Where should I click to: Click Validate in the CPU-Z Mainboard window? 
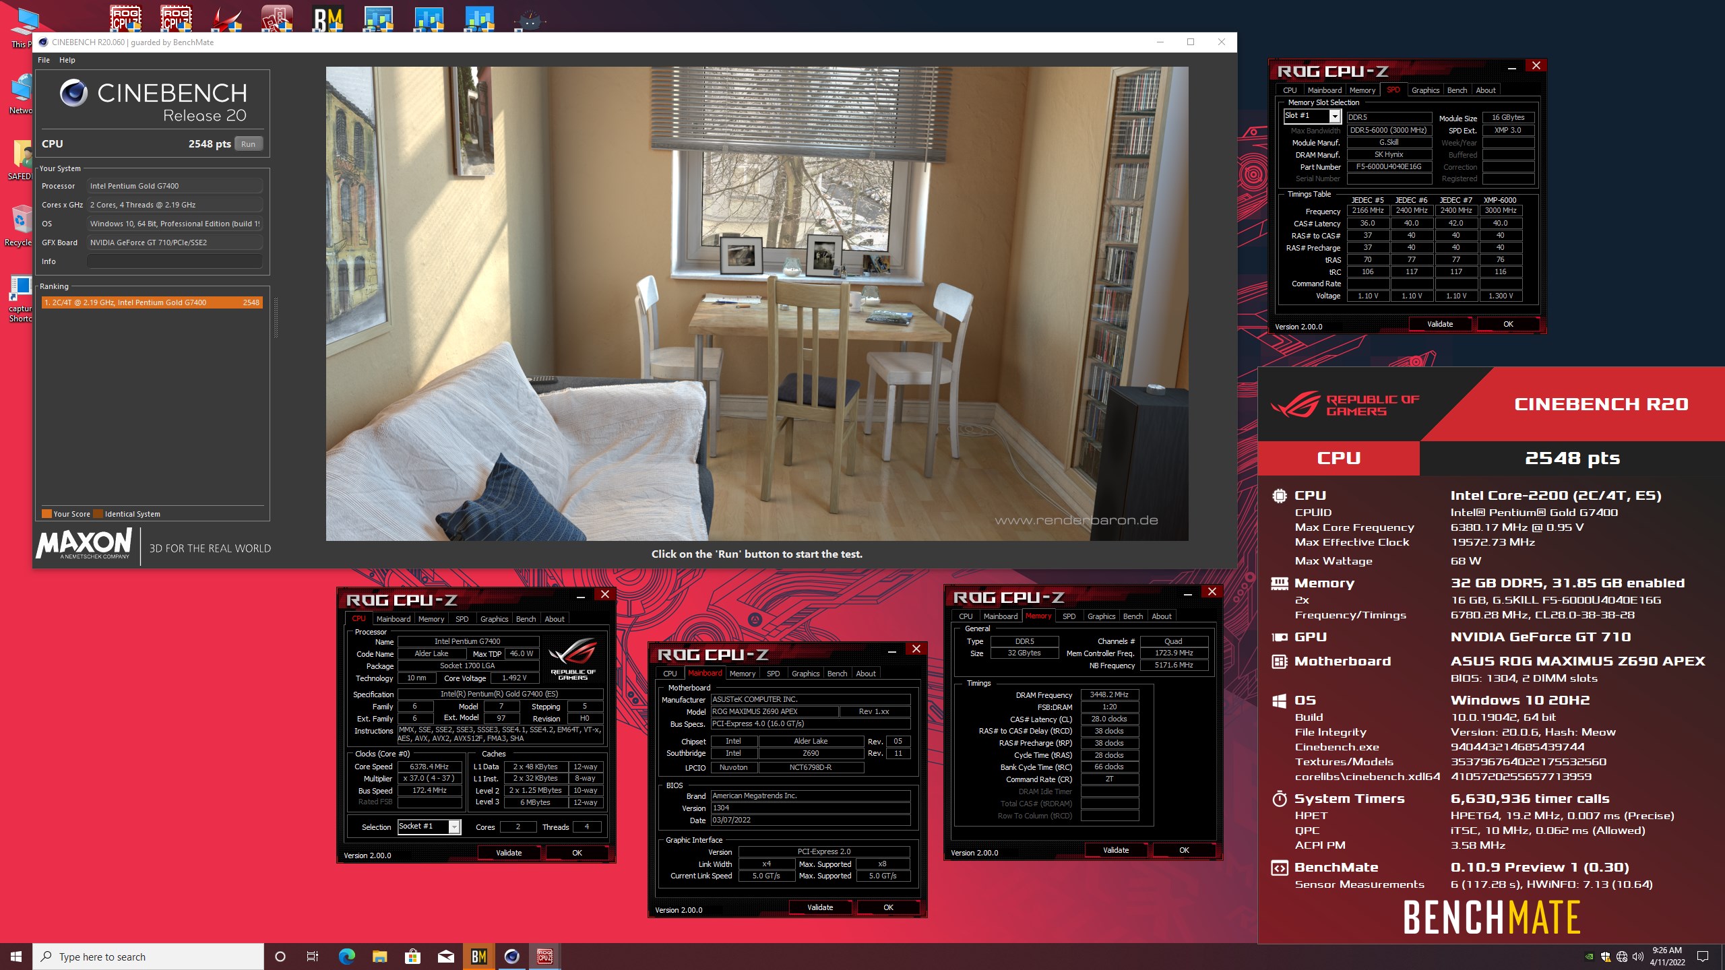820,907
